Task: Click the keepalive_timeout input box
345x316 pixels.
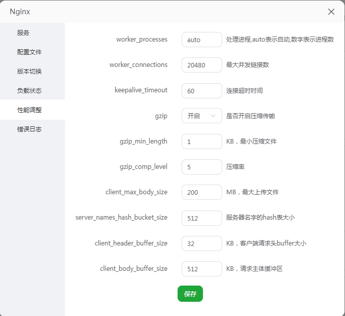Action: tap(201, 91)
